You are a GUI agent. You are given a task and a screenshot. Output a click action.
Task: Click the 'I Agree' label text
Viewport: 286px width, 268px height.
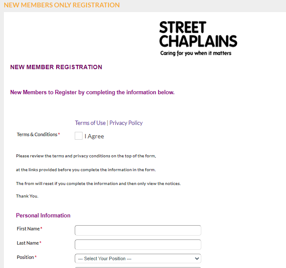click(94, 136)
